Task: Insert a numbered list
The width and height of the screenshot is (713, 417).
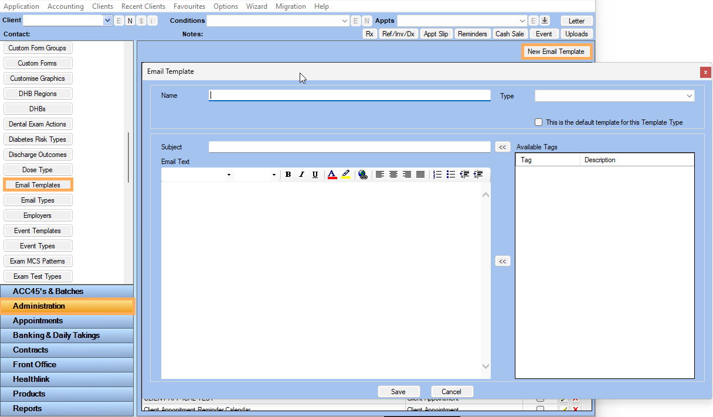Action: (x=437, y=175)
